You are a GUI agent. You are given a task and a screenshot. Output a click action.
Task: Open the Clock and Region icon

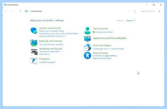click(87, 47)
